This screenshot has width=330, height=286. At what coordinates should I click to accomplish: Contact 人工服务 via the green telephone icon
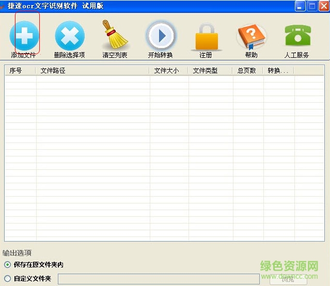pyautogui.click(x=297, y=35)
